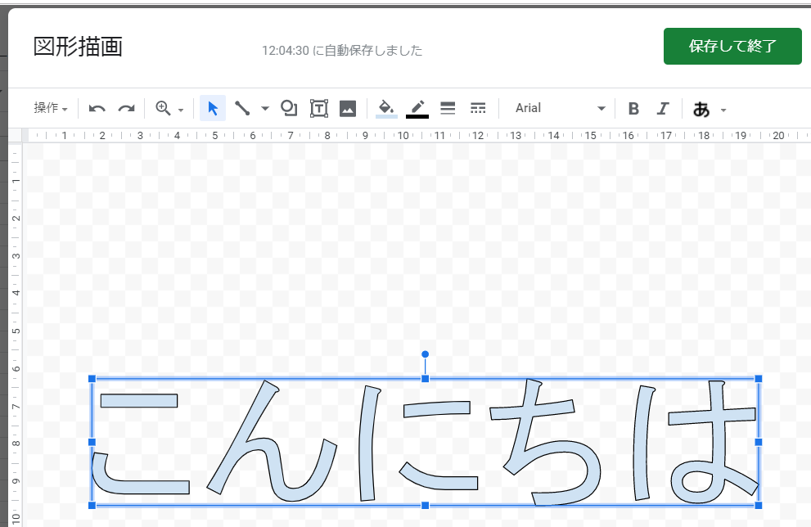Screen dimensions: 811x527
Task: Click the top-left corner handle
Action: click(92, 379)
